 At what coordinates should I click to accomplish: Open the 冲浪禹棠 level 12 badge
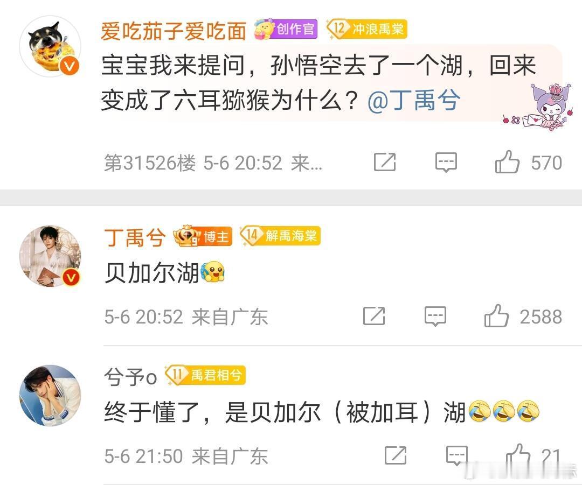click(367, 29)
